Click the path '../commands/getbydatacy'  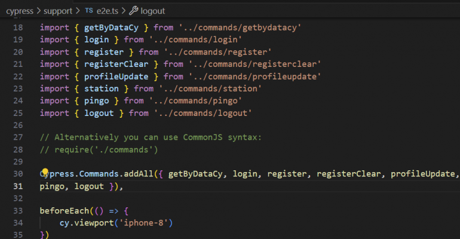coord(240,27)
